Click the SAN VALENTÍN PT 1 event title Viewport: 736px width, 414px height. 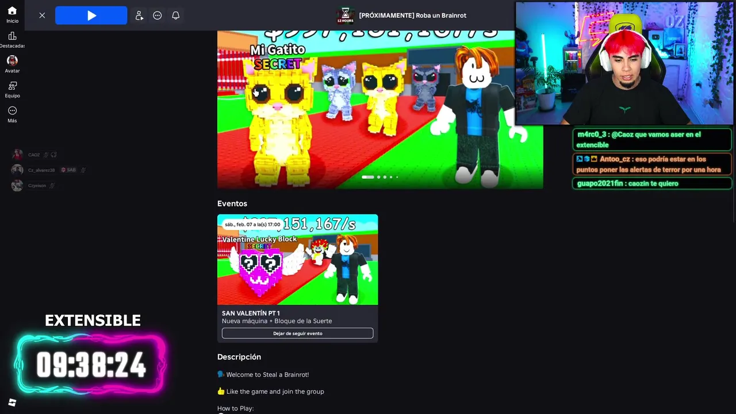(251, 313)
